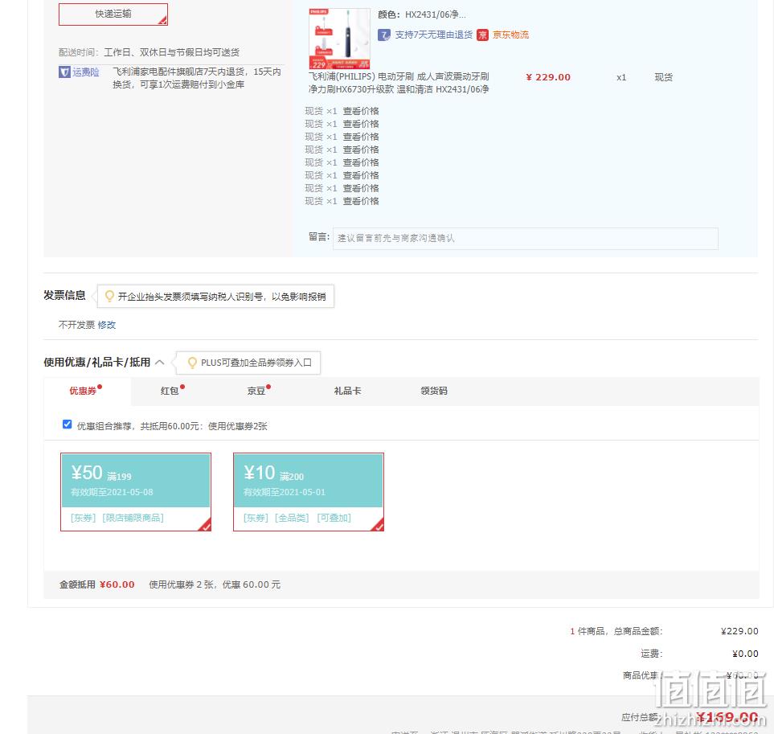774x734 pixels.
Task: Switch to the 红包 tab
Action: point(170,391)
